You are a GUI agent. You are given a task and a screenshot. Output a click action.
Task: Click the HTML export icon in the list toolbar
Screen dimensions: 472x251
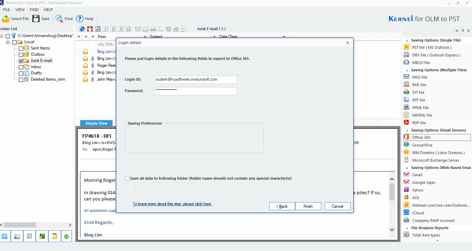click(x=176, y=29)
